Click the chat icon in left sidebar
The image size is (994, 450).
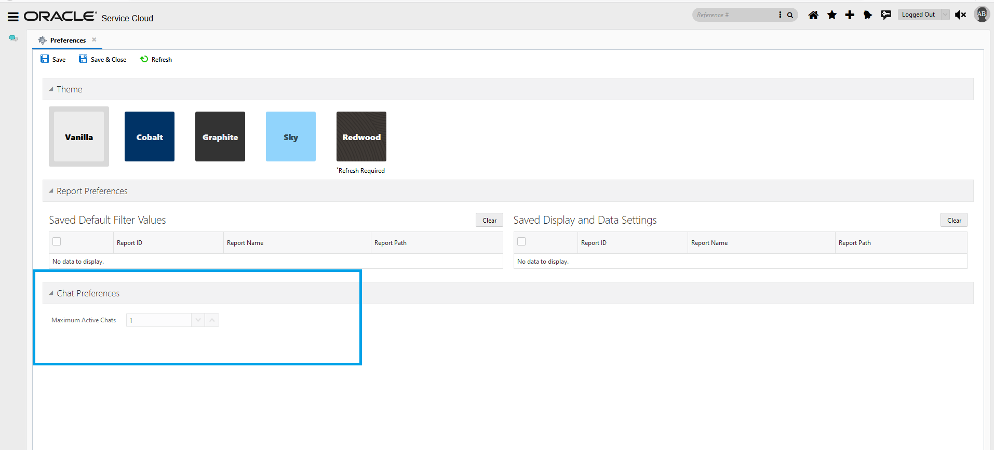click(x=14, y=38)
